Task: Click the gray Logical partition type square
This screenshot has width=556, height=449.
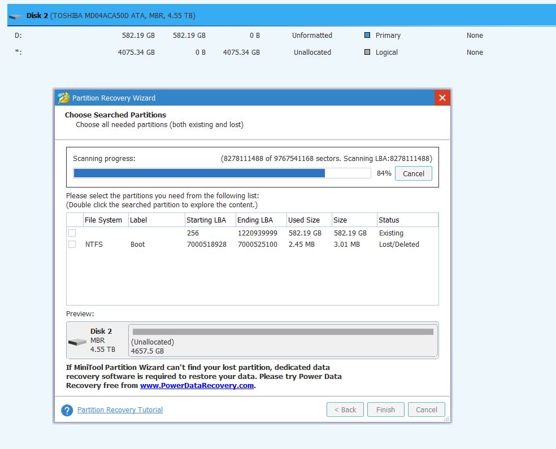Action: point(367,52)
